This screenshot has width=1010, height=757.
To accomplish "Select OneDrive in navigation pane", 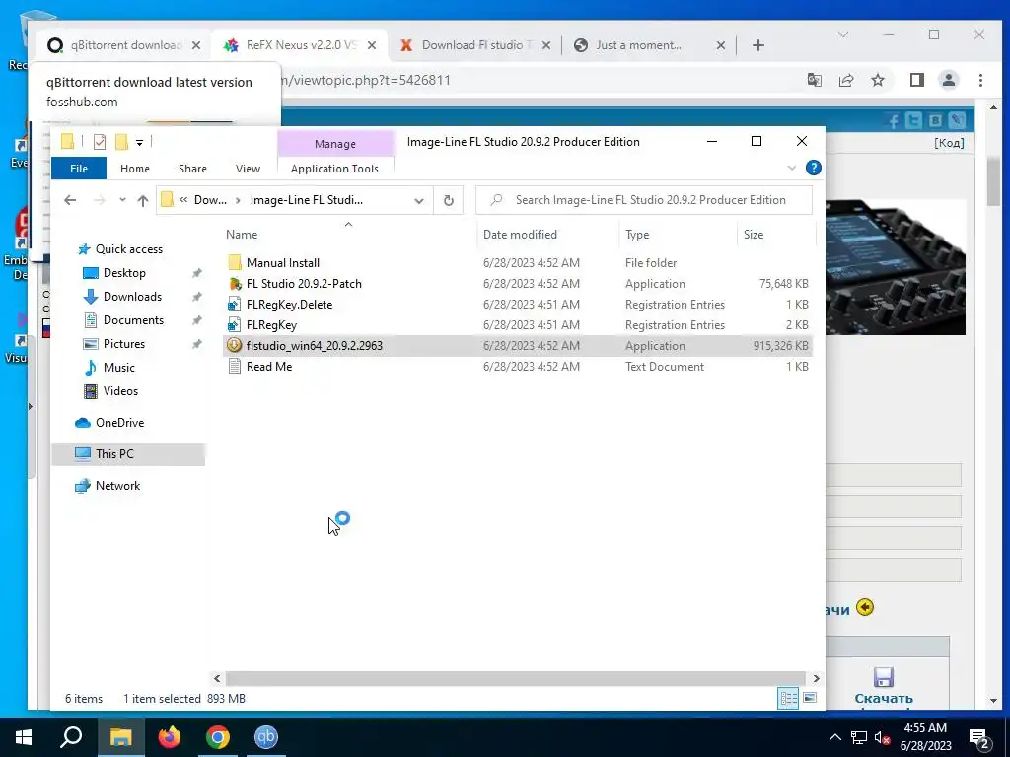I will pyautogui.click(x=119, y=423).
